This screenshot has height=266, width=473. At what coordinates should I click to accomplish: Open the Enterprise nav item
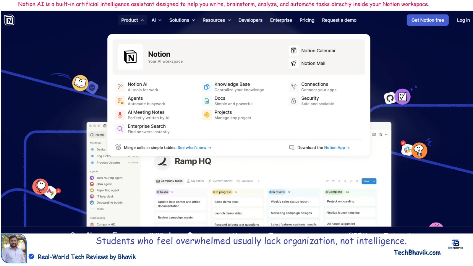pos(281,20)
